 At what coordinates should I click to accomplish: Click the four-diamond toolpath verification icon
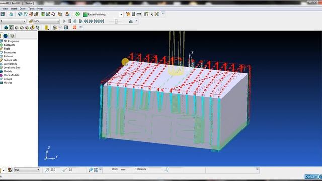point(53,14)
